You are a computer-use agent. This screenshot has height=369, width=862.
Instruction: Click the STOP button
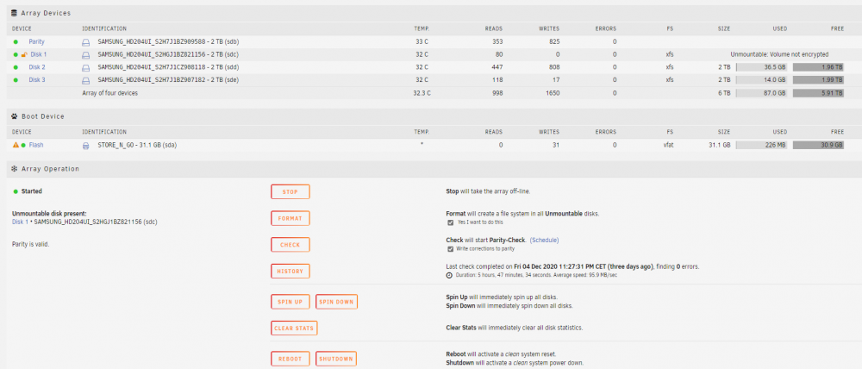[x=290, y=192]
